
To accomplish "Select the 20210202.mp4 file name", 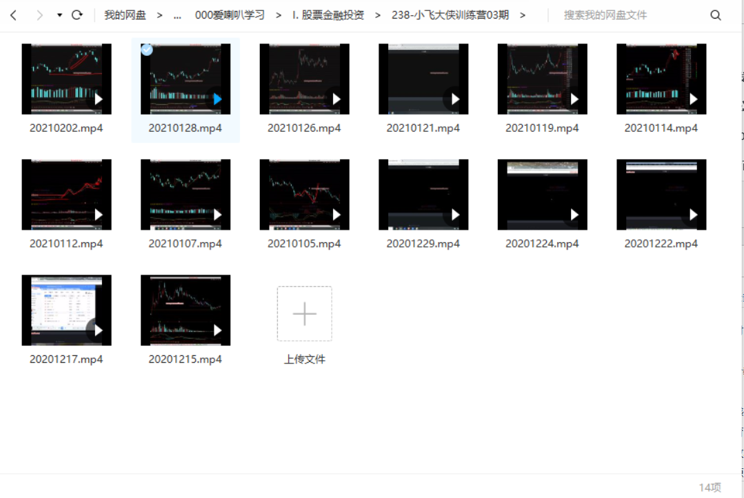I will click(x=66, y=128).
